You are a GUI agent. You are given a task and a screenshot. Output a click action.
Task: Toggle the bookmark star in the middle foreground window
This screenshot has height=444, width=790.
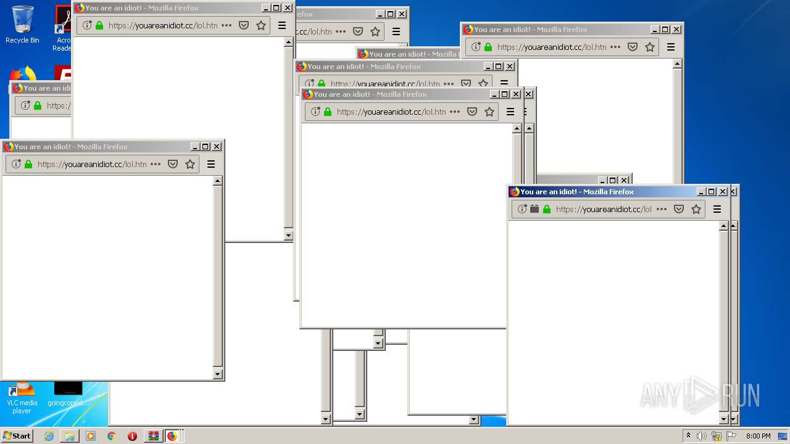(489, 112)
